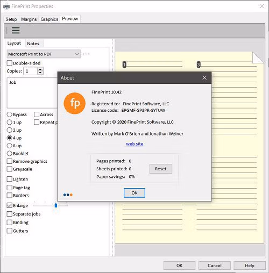
Task: Select the 2 up radio option
Action: click(x=9, y=130)
